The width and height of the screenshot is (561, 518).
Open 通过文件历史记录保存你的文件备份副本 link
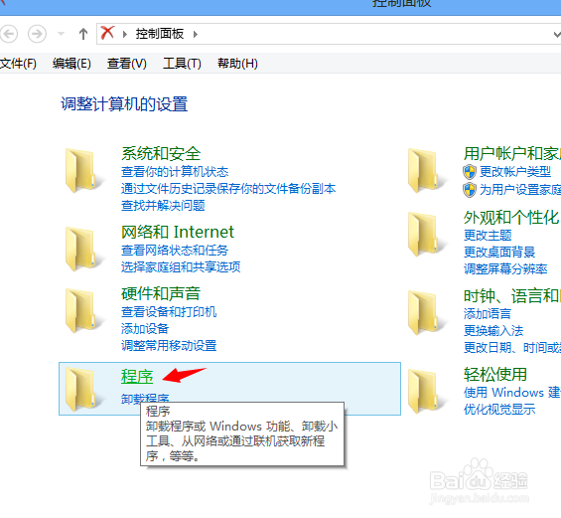pos(228,189)
